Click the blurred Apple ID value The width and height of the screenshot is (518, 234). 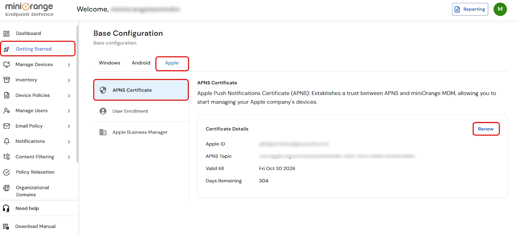(294, 144)
